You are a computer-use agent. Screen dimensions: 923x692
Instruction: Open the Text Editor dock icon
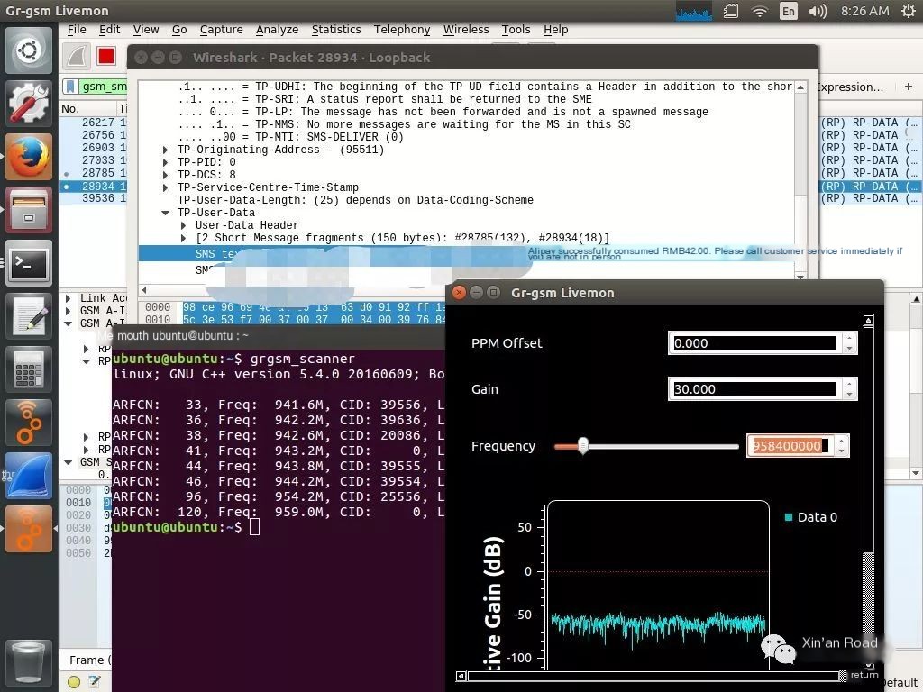pos(28,316)
